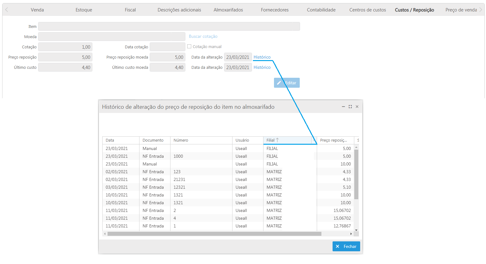Click the history grid vertical scrollbar thumb
486x264 pixels.
coord(356,174)
